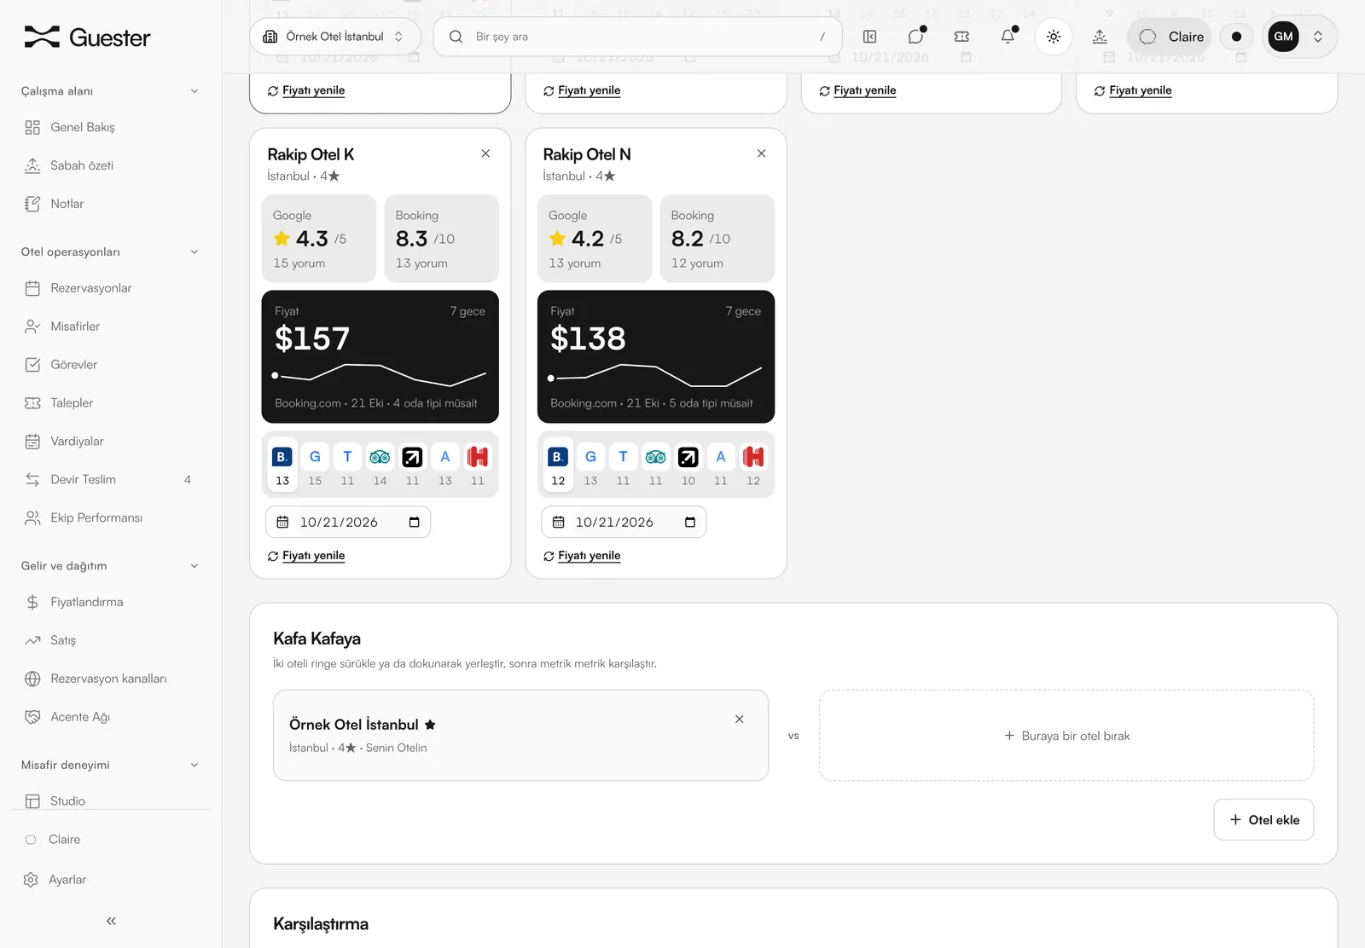Close the Rakip Otel K card
Viewport: 1365px width, 948px height.
click(x=485, y=153)
